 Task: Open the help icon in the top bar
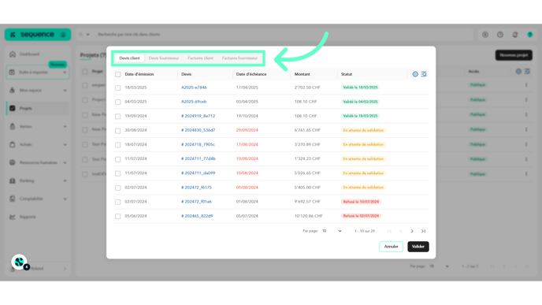[500, 35]
